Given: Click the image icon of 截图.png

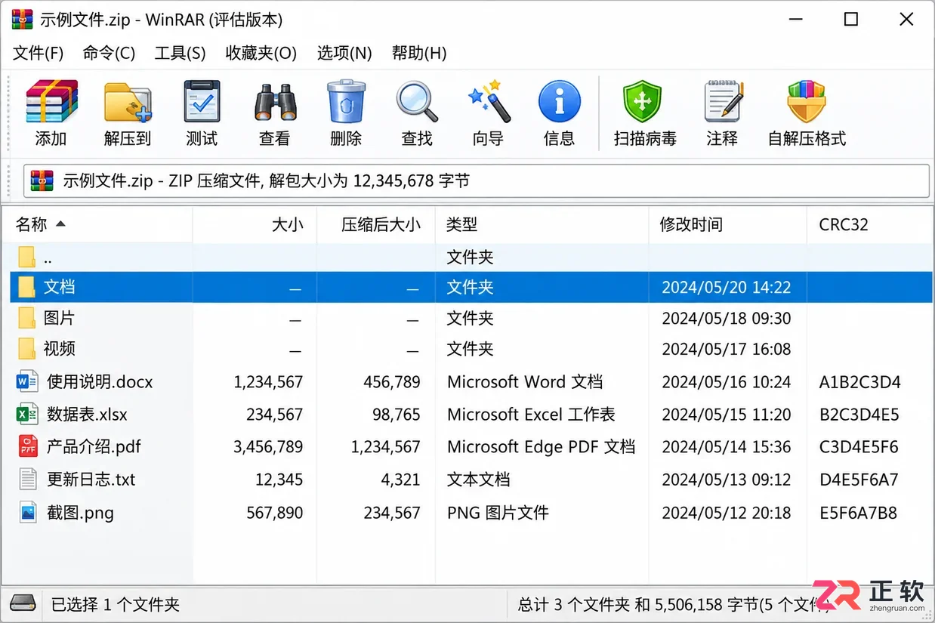Looking at the screenshot, I should coord(28,513).
